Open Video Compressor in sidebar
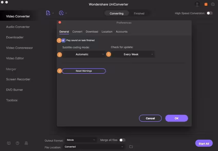Viewport: 218px width, 151px height. click(x=19, y=48)
